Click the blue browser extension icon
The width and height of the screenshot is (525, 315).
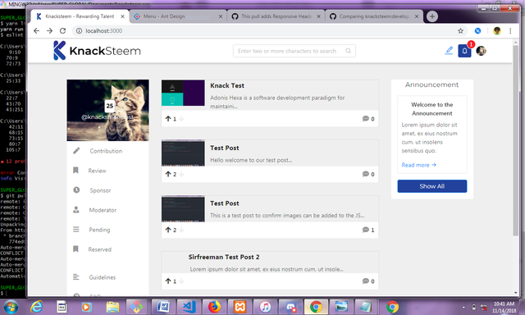coord(477,31)
